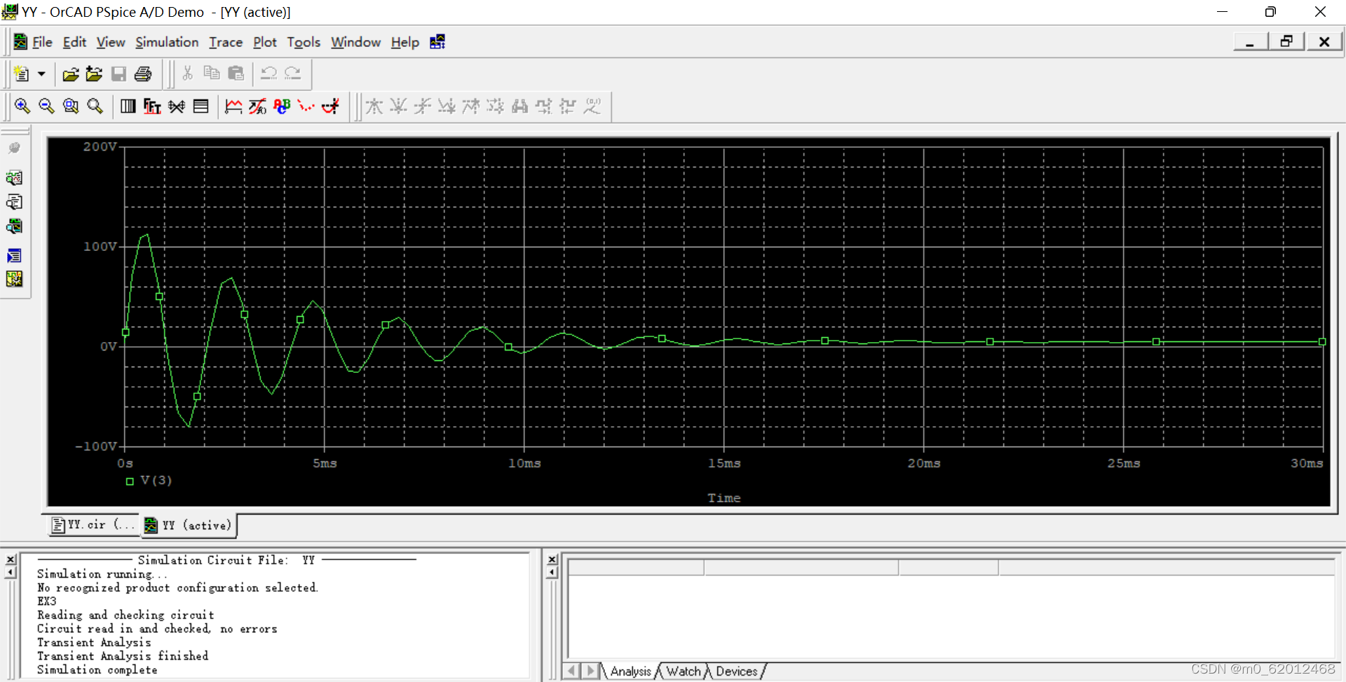Image resolution: width=1346 pixels, height=682 pixels.
Task: Toggle Log X Axis icon
Action: pos(128,106)
